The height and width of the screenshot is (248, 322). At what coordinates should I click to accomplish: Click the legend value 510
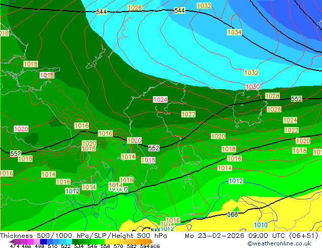pos(53,246)
